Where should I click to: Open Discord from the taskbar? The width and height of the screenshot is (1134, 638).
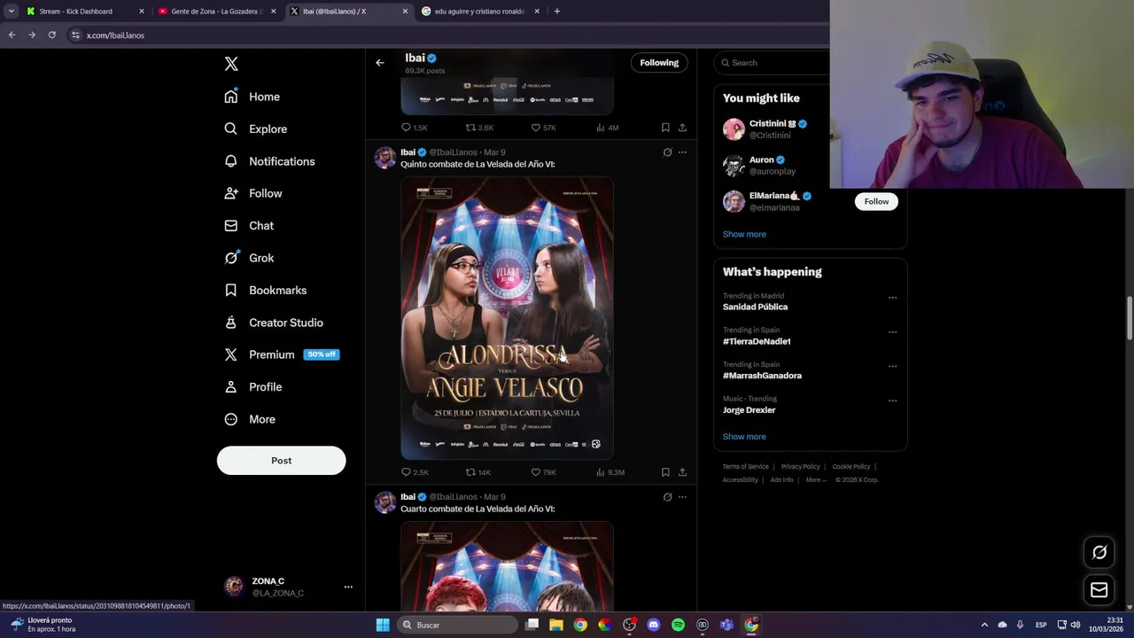(x=654, y=625)
